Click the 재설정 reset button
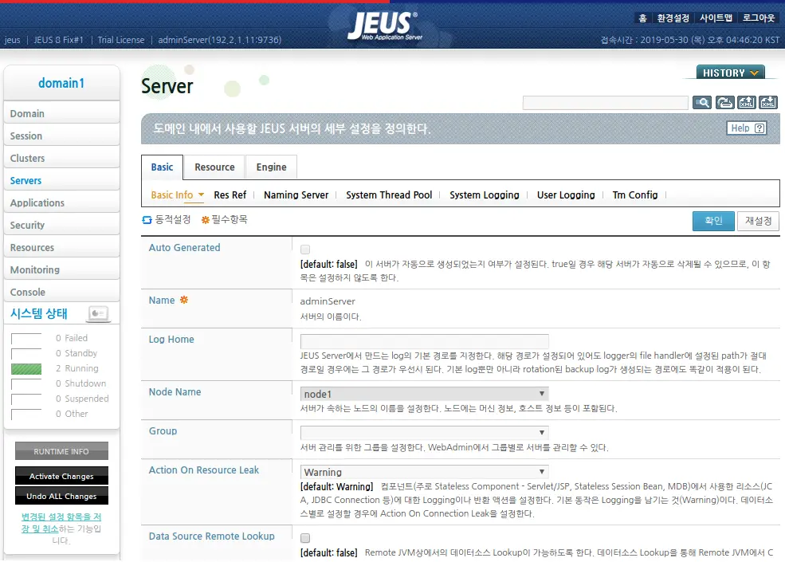This screenshot has height=562, width=785. pyautogui.click(x=758, y=221)
